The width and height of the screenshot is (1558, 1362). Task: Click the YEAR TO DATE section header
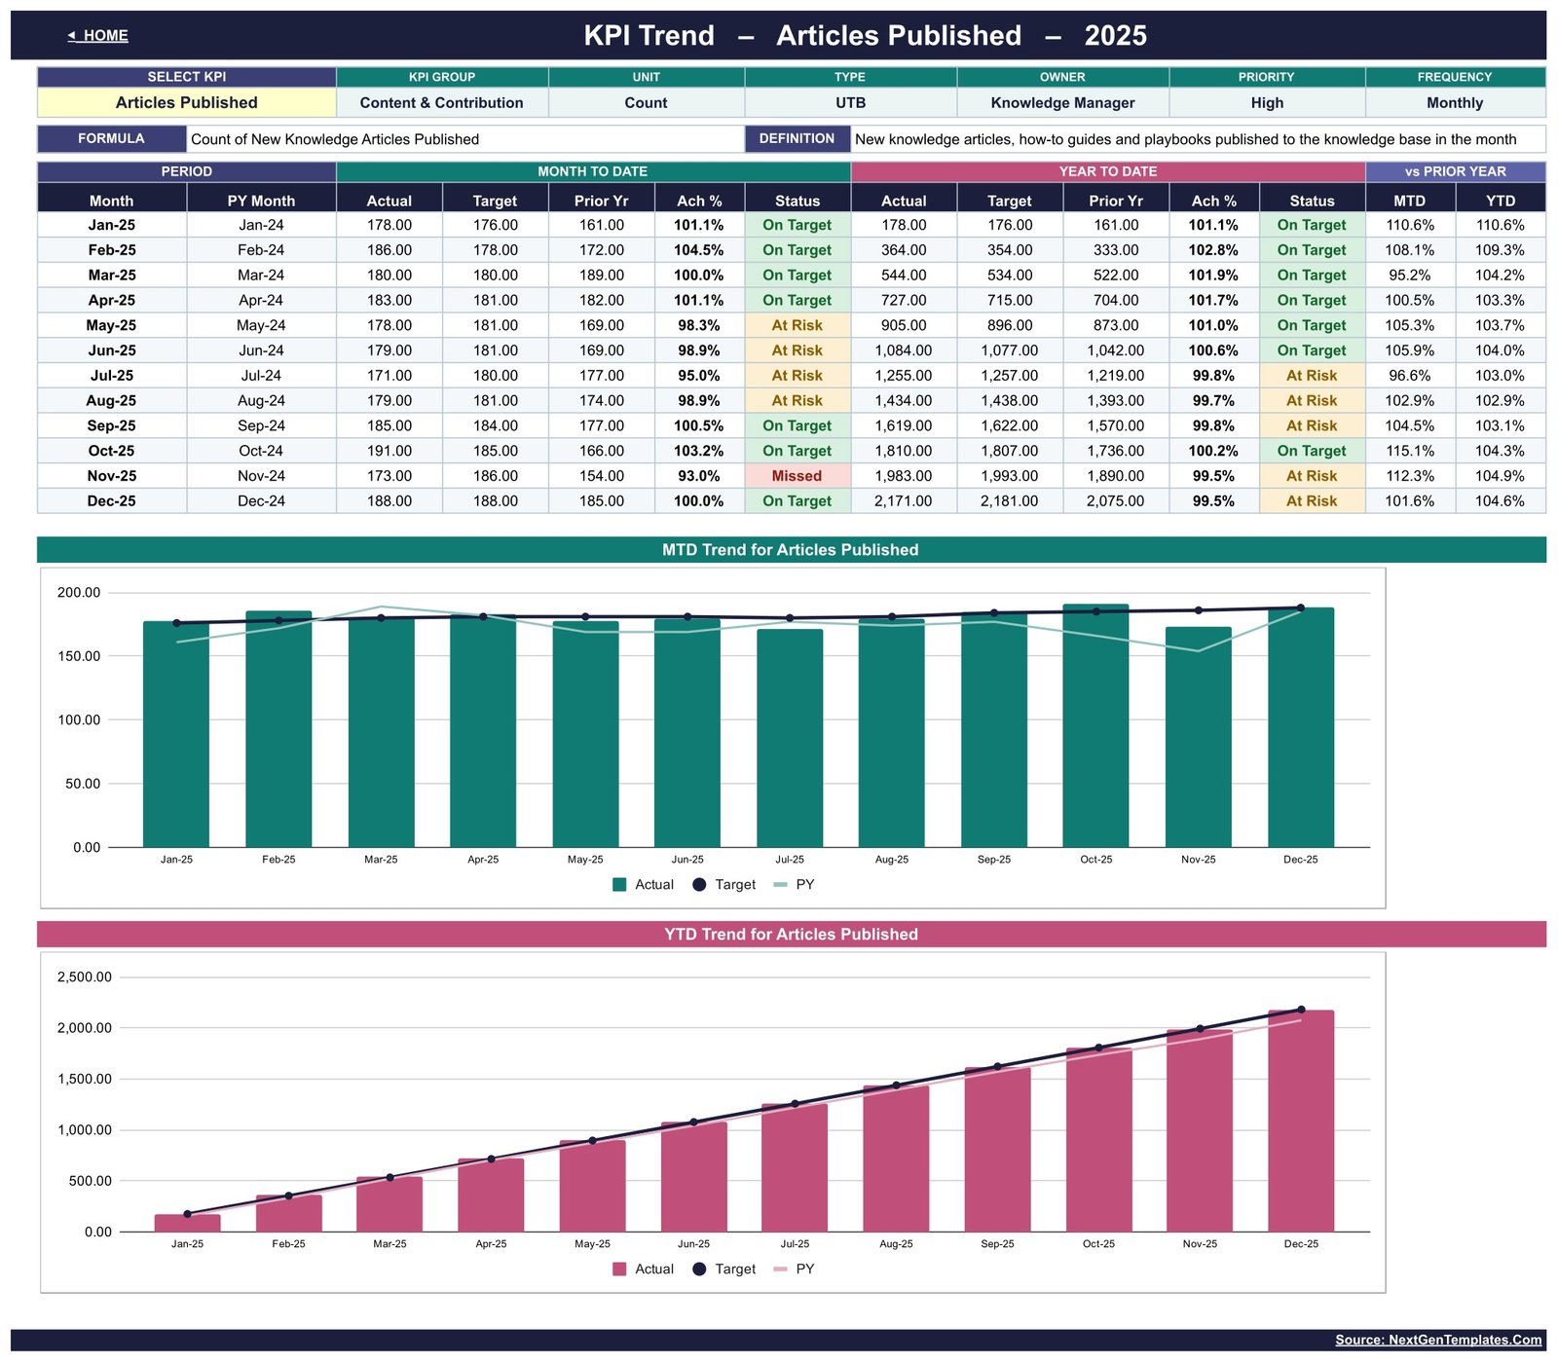tap(1108, 171)
